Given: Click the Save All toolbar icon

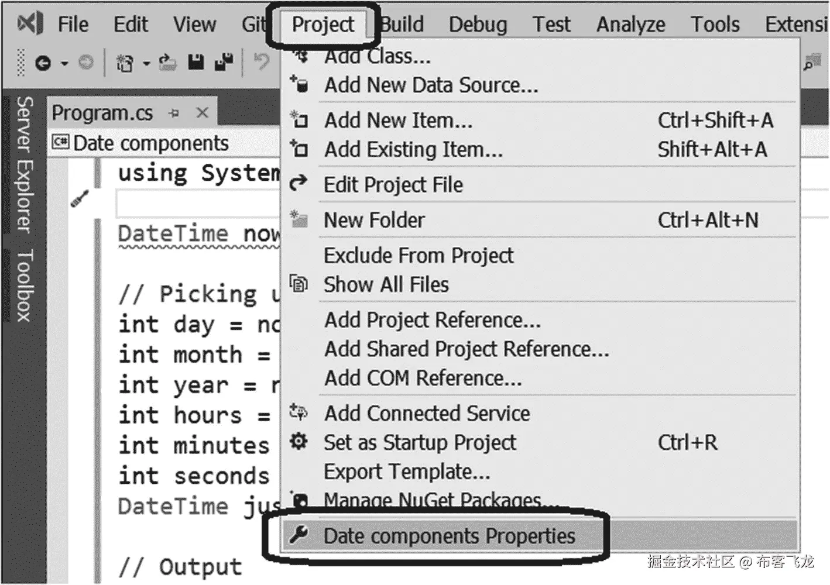Looking at the screenshot, I should (x=224, y=63).
